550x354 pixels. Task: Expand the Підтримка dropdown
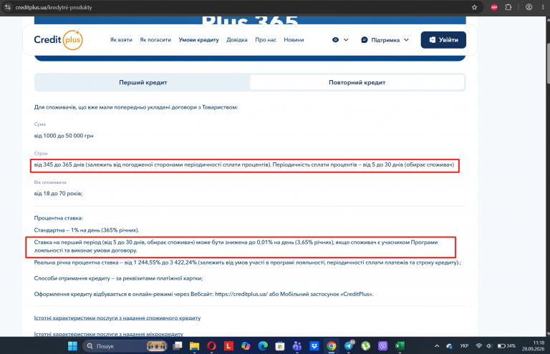point(385,40)
